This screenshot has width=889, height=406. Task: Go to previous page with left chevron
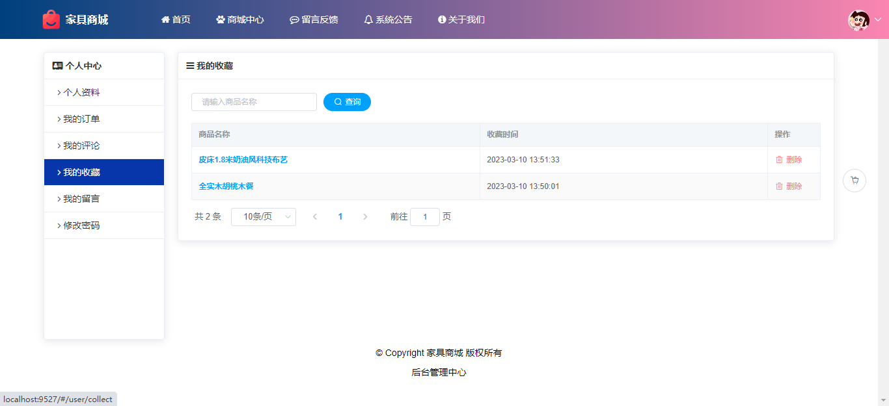pyautogui.click(x=315, y=217)
